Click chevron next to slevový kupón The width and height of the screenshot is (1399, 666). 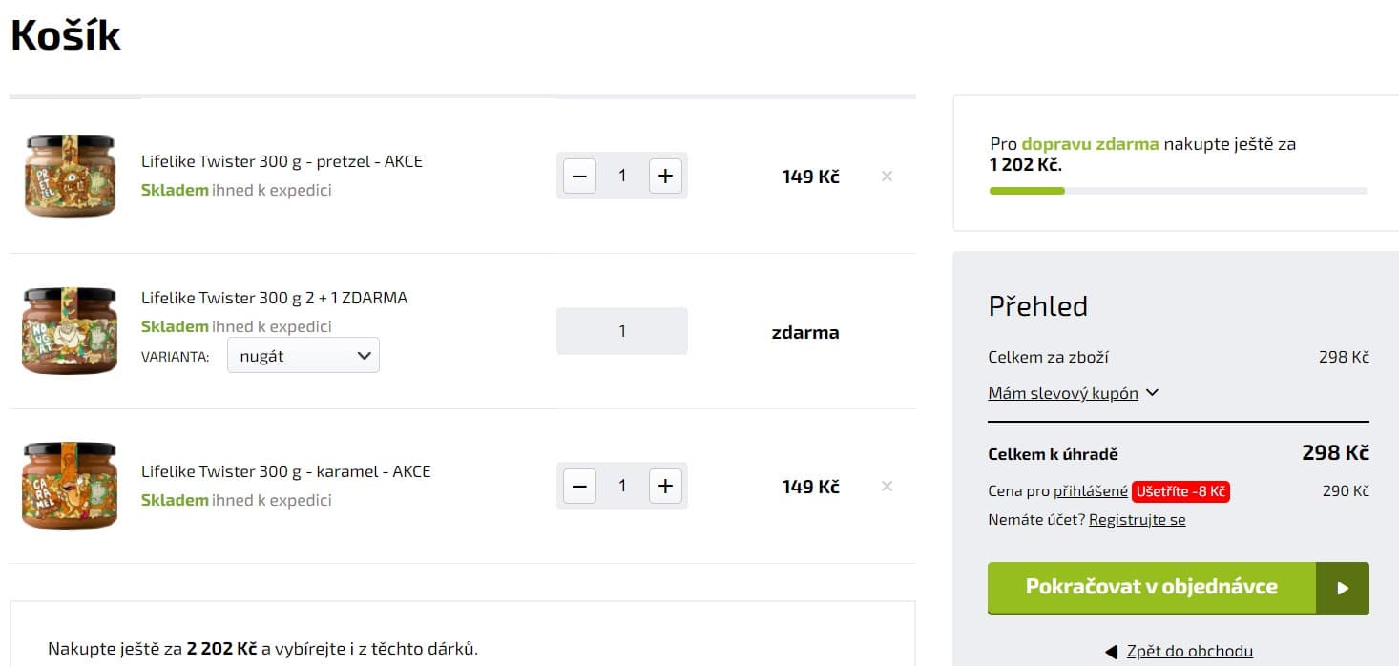click(1152, 393)
